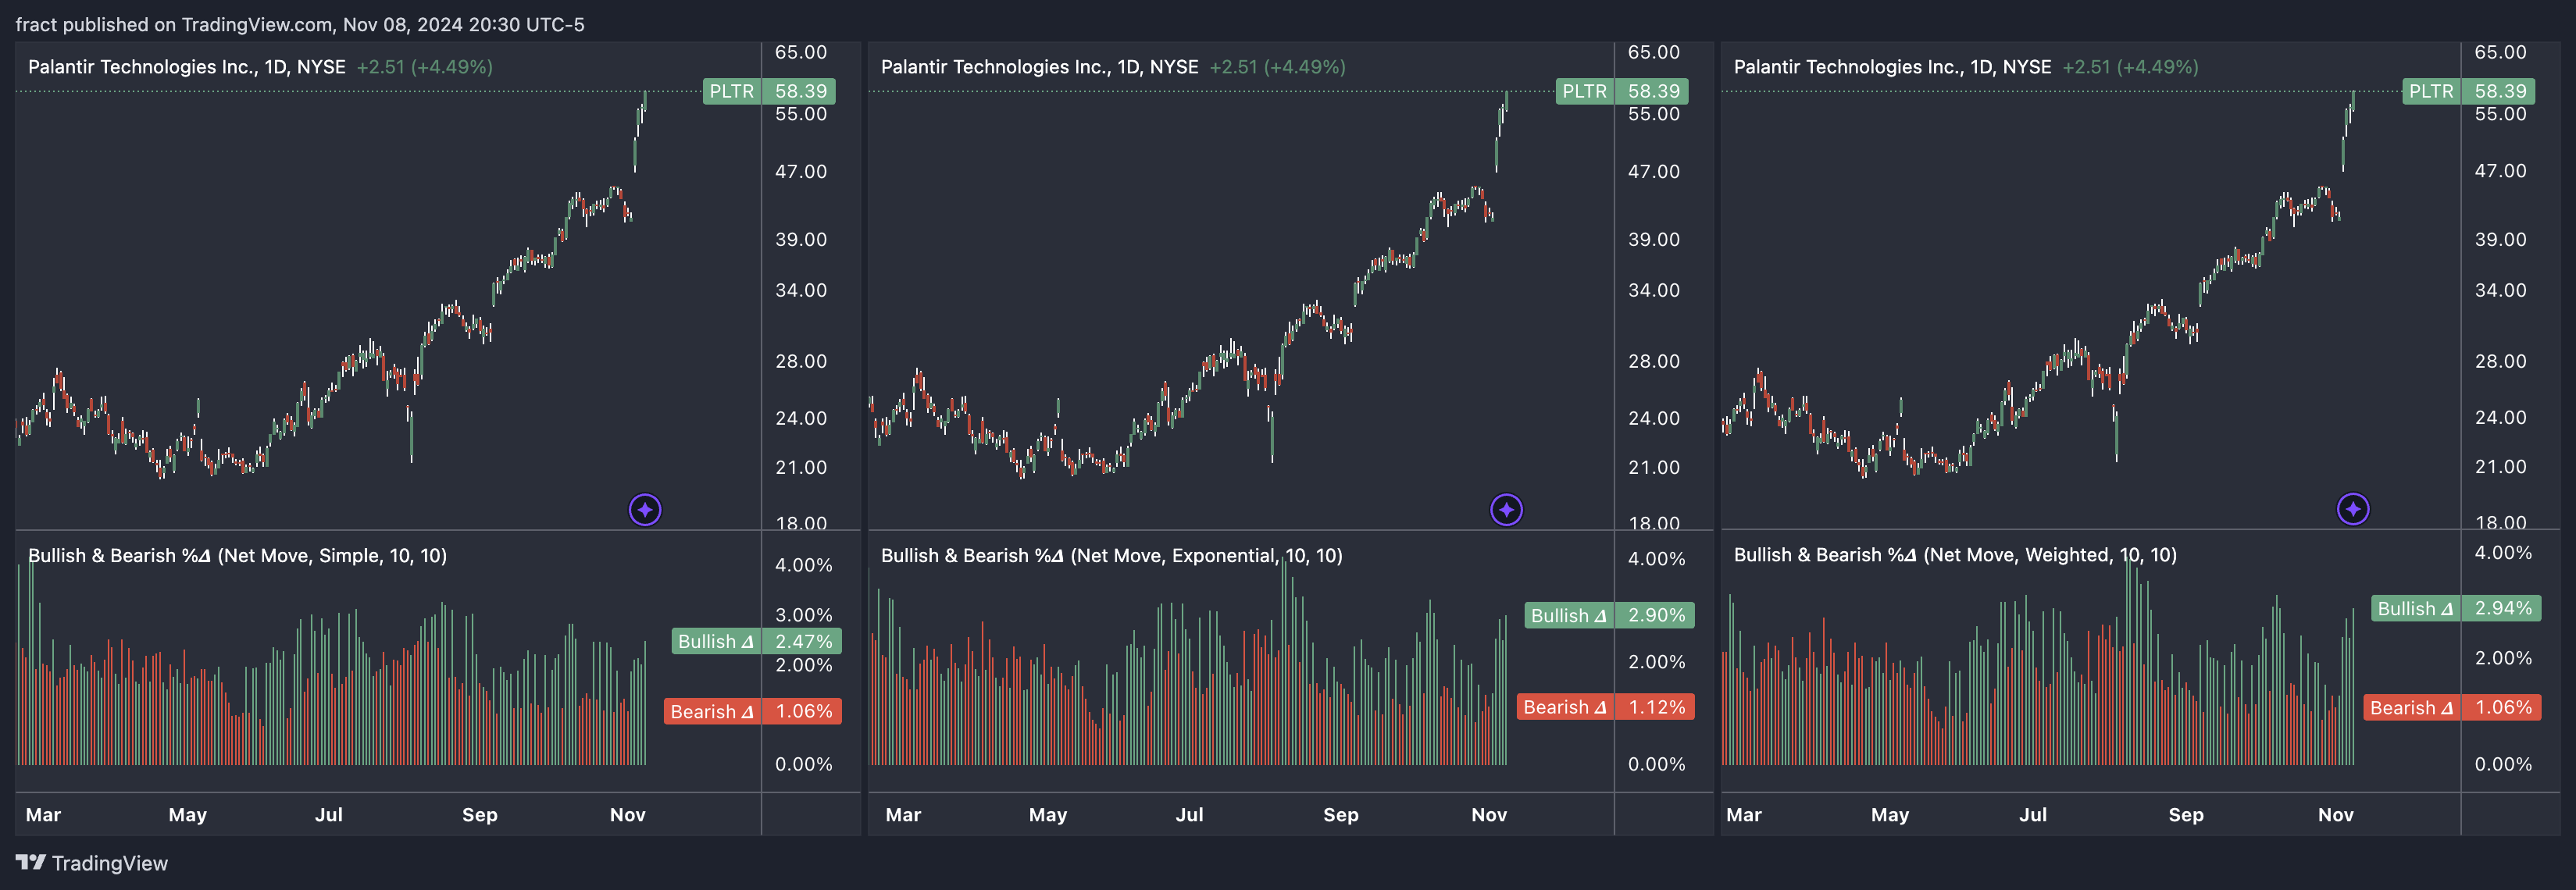The image size is (2576, 890).
Task: Click the PLTR price label on the left chart
Action: coord(769,91)
